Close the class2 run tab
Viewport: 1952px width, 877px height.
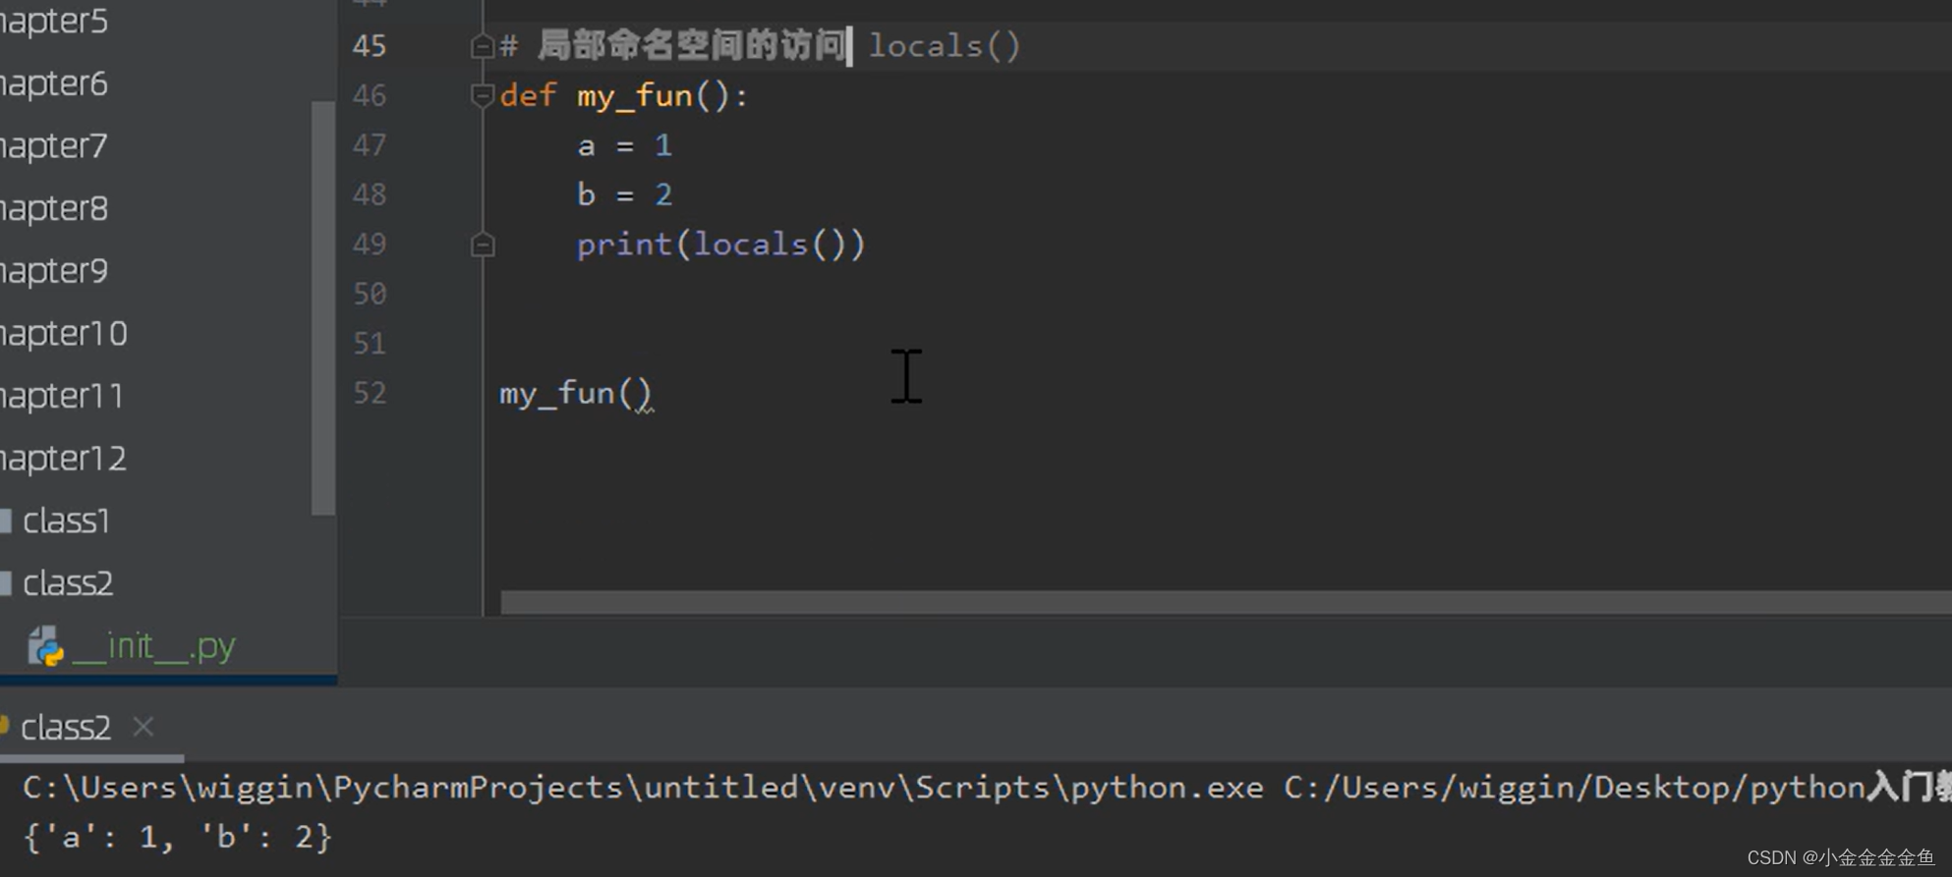coord(144,727)
